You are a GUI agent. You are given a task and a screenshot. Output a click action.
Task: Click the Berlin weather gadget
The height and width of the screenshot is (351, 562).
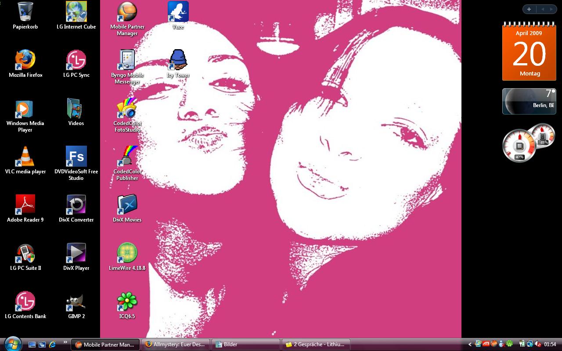(529, 101)
